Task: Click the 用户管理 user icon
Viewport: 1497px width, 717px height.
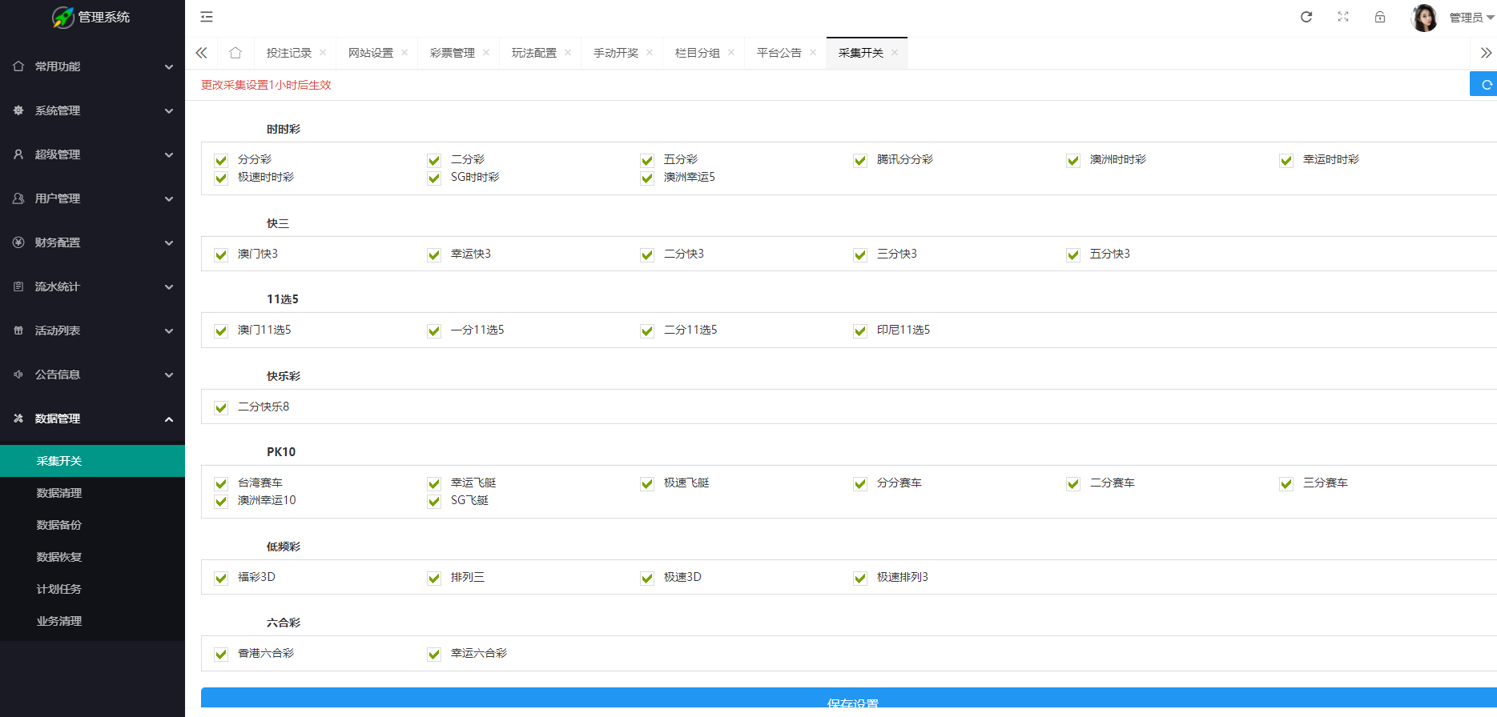Action: tap(18, 198)
